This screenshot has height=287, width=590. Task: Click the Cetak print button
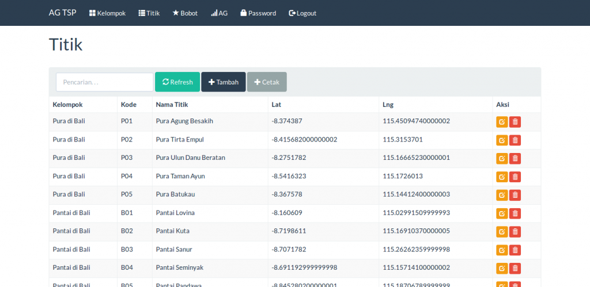pos(267,82)
